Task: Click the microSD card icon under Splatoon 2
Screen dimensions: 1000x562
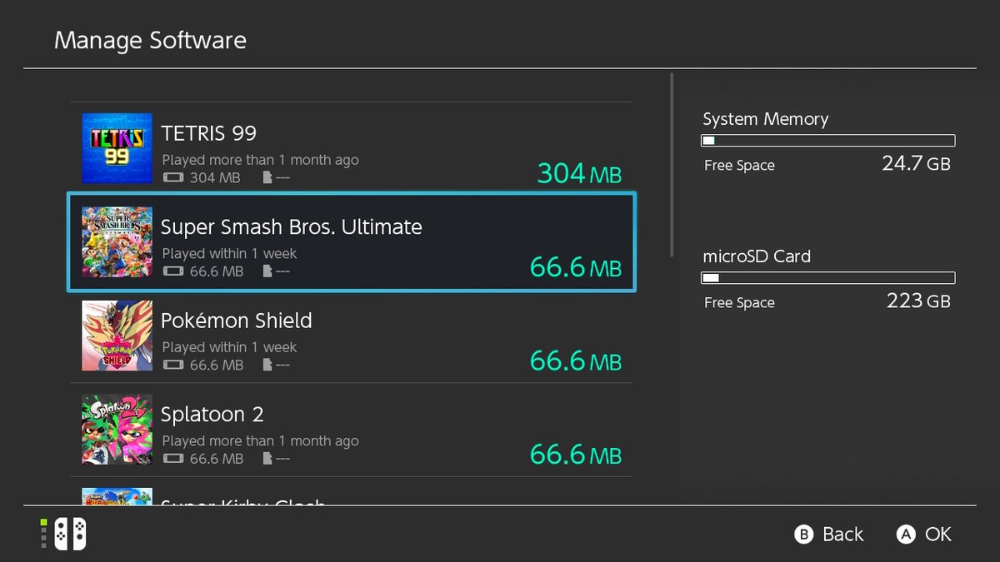Action: (x=267, y=459)
